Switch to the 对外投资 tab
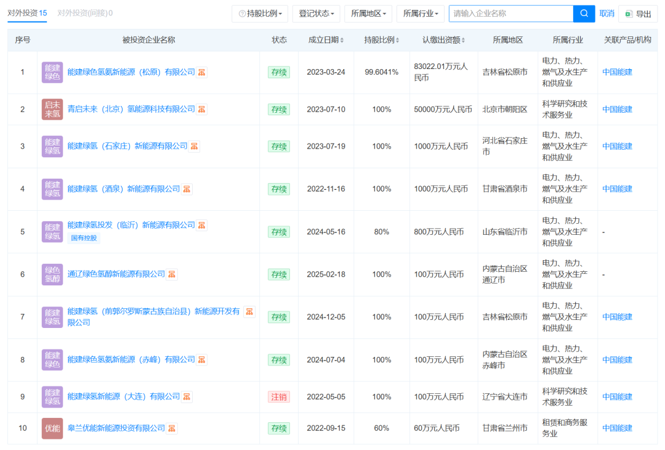 pos(27,13)
